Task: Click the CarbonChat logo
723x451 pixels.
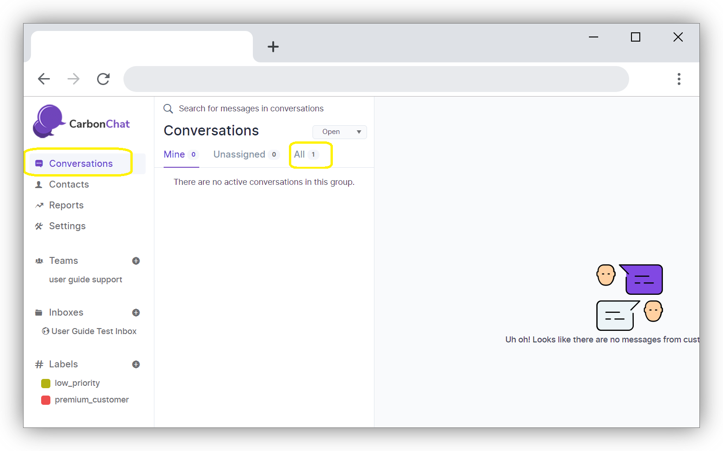Action: click(x=81, y=122)
